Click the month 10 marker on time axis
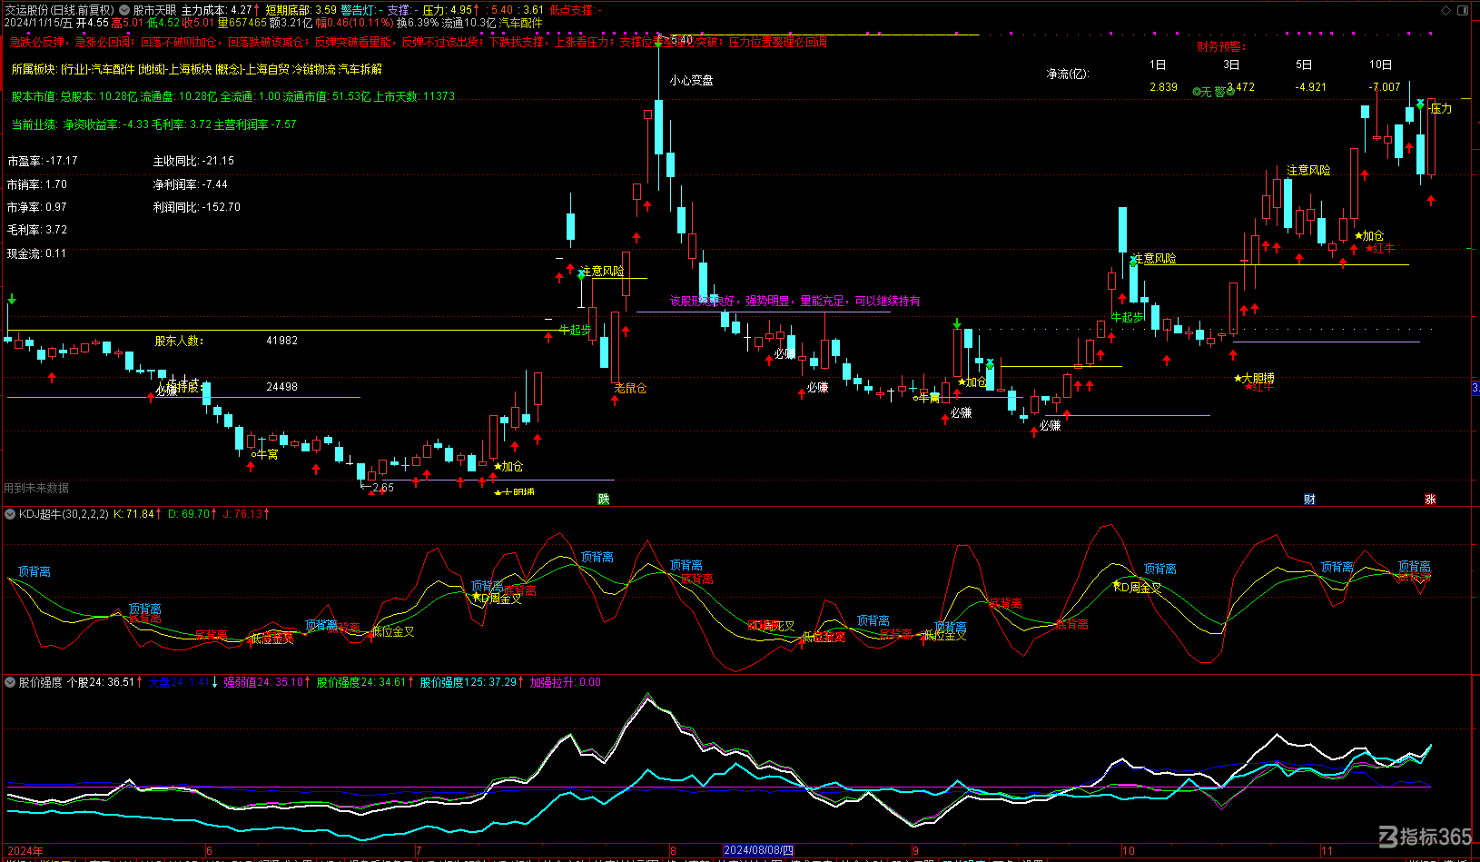The image size is (1480, 862). 1129,851
